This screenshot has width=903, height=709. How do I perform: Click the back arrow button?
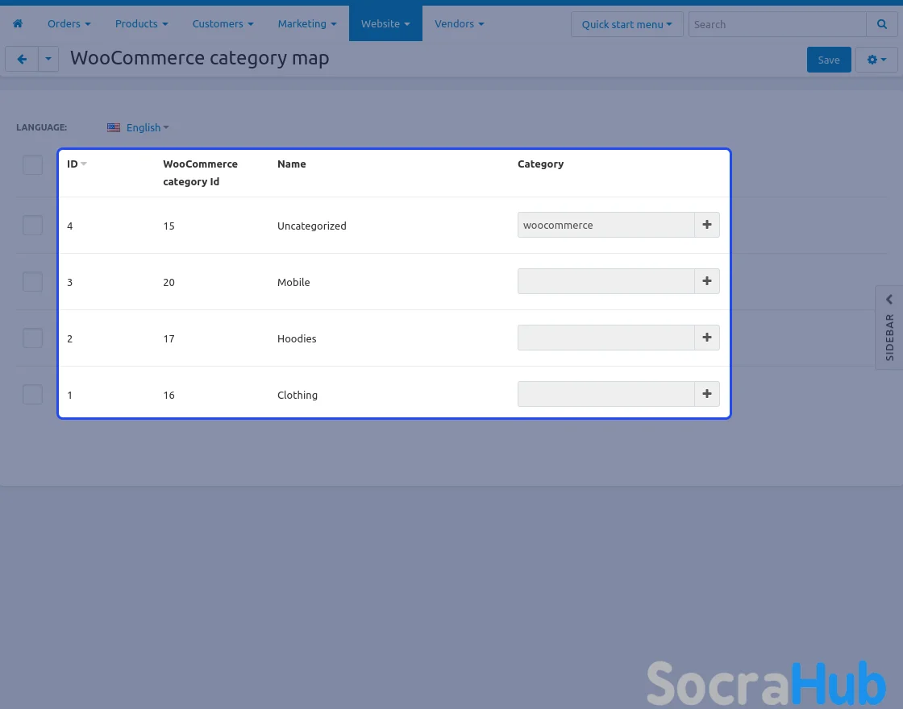22,60
